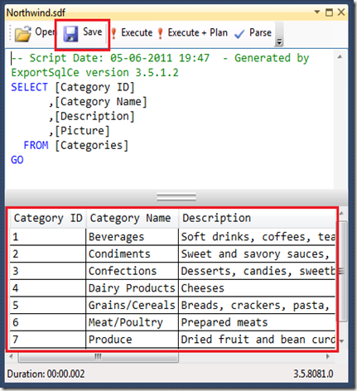Click the GO statement in the editor
Image resolution: width=357 pixels, height=391 pixels.
click(17, 160)
